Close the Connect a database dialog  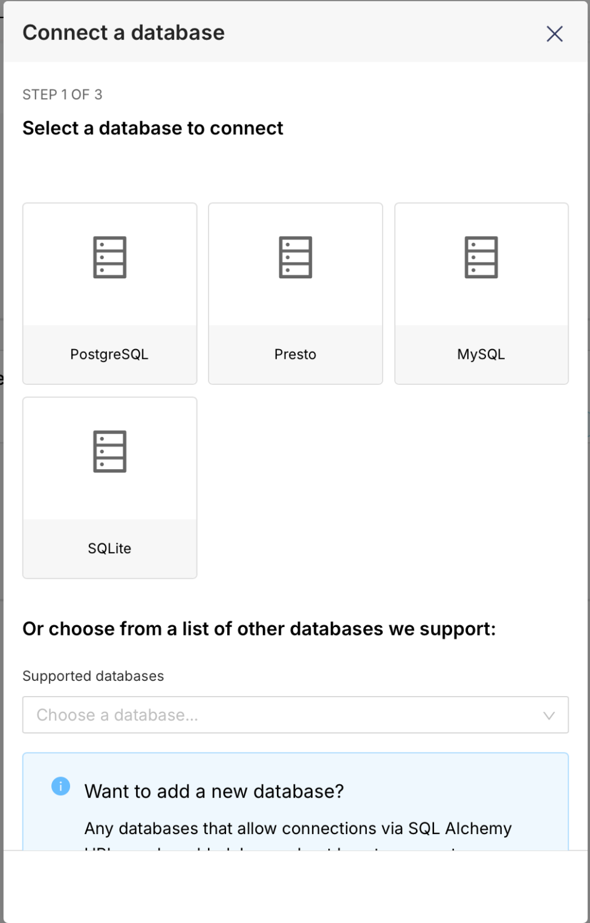click(x=554, y=34)
